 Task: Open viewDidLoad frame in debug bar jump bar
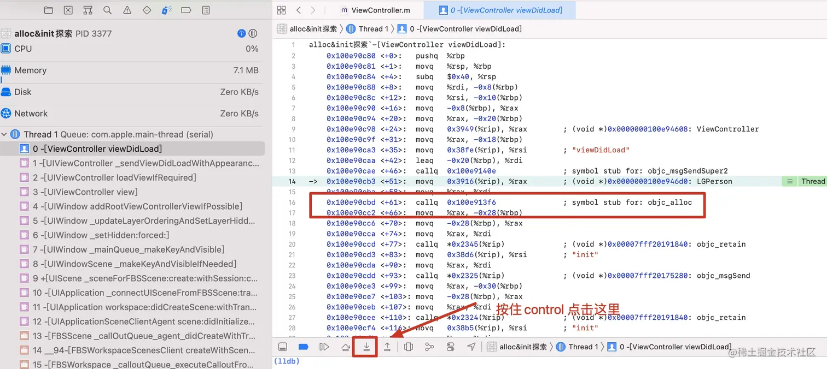(669, 347)
